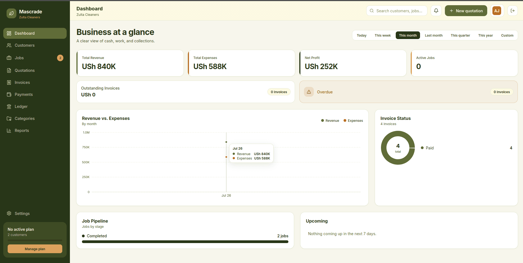This screenshot has width=523, height=263.
Task: Click the New quotation button
Action: point(466,11)
